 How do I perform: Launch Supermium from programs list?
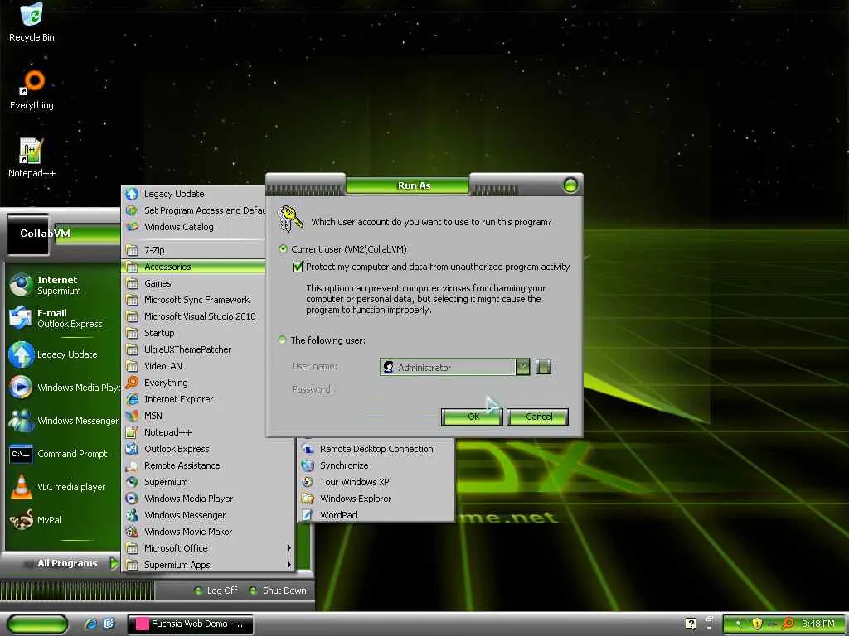(x=208, y=482)
